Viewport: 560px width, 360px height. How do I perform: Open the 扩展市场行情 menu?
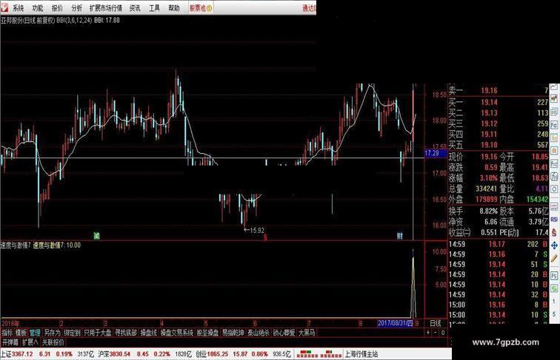106,8
